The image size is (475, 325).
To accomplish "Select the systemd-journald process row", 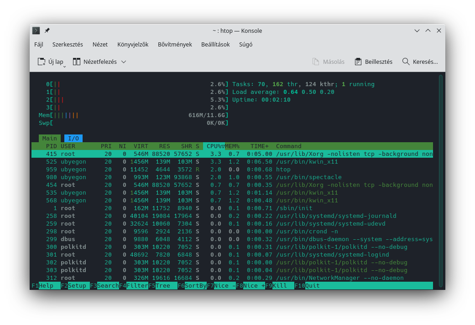I will click(x=232, y=216).
